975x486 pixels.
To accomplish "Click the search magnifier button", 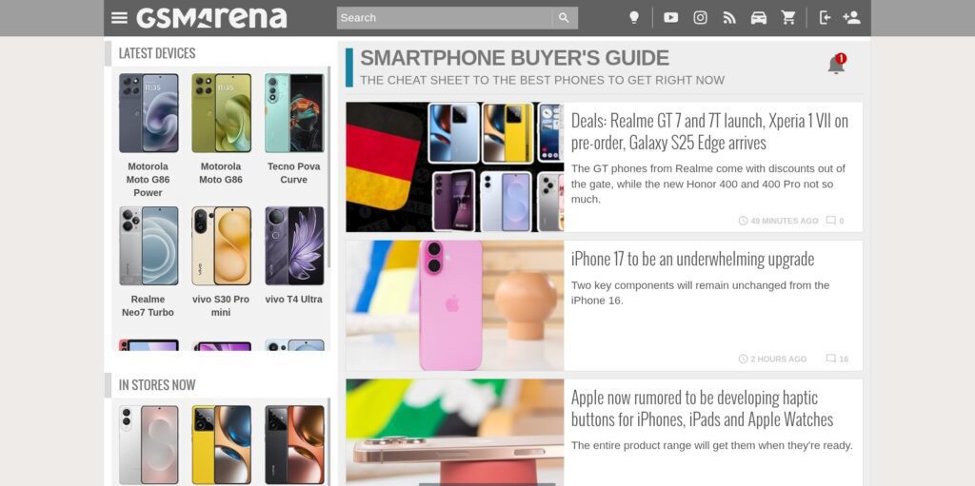I will tap(564, 18).
